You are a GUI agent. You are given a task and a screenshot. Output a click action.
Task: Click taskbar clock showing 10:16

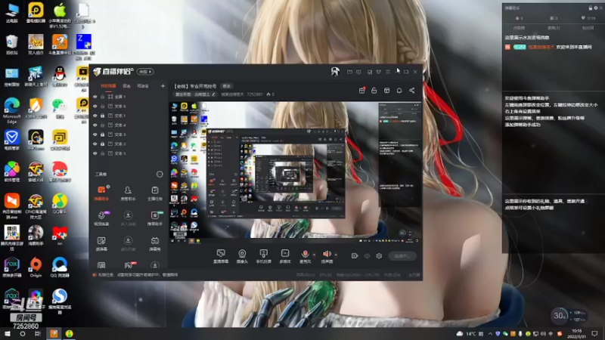click(576, 334)
